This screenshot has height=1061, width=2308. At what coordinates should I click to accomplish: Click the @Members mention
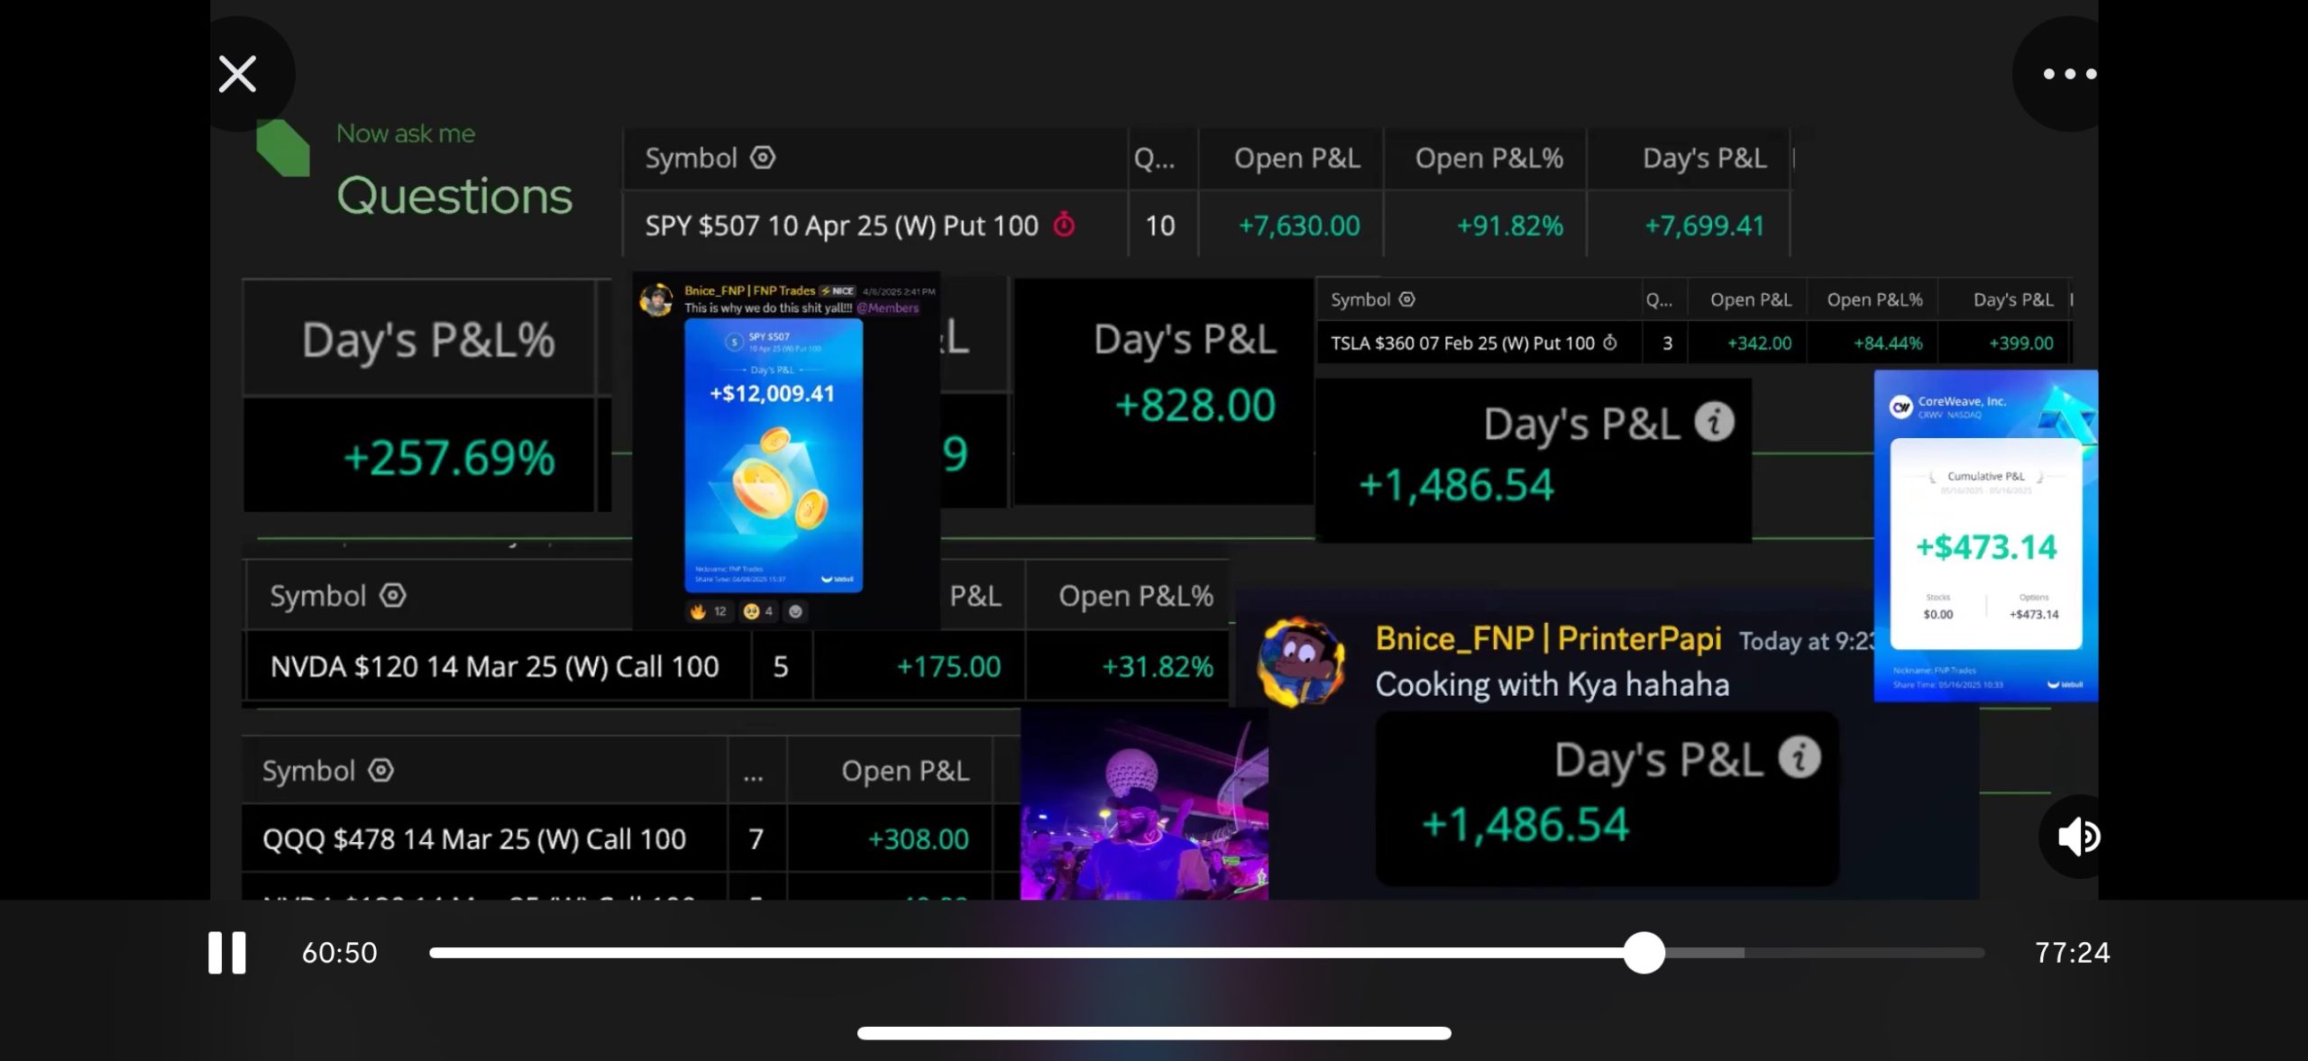coord(887,308)
